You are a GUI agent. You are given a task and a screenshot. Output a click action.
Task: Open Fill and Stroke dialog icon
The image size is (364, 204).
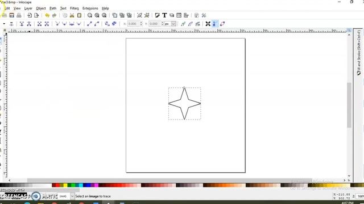[157, 15]
